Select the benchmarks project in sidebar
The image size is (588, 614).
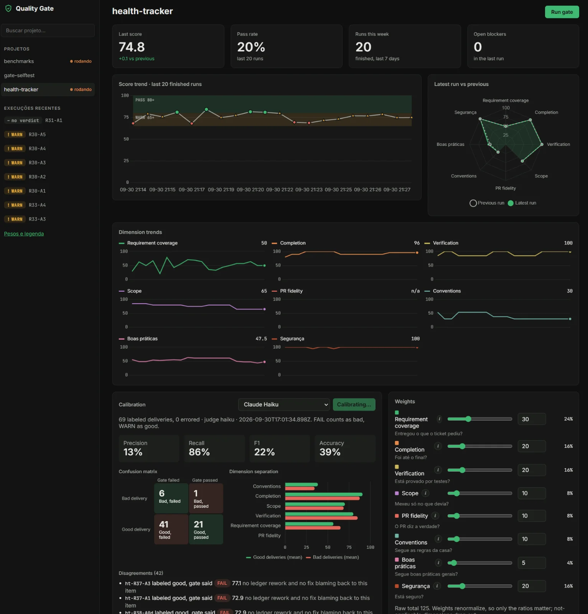tap(48, 61)
